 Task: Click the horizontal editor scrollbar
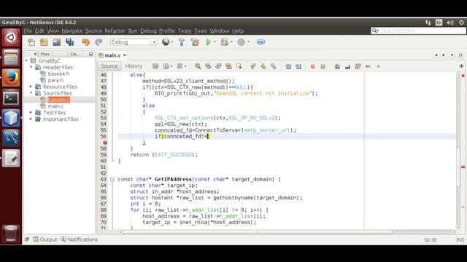(258, 231)
